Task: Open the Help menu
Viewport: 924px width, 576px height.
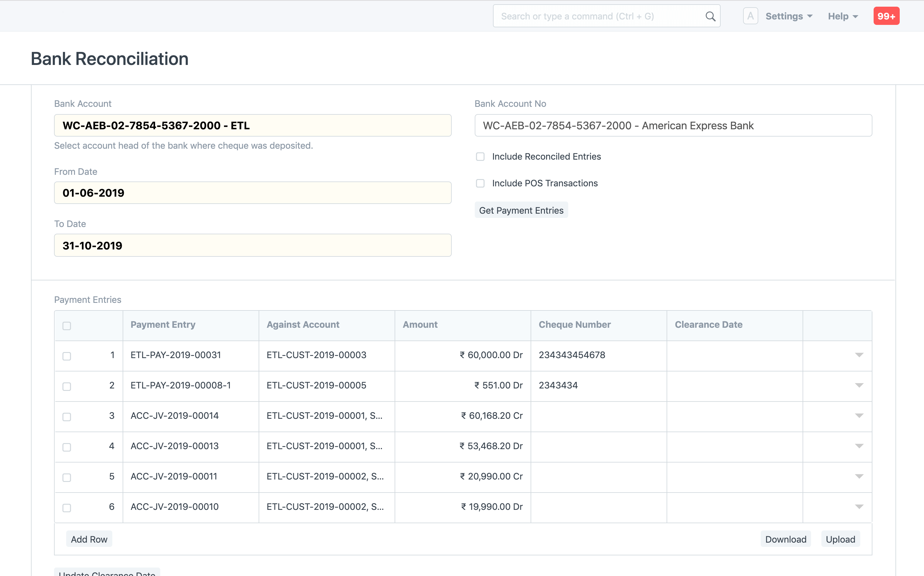Action: tap(842, 16)
